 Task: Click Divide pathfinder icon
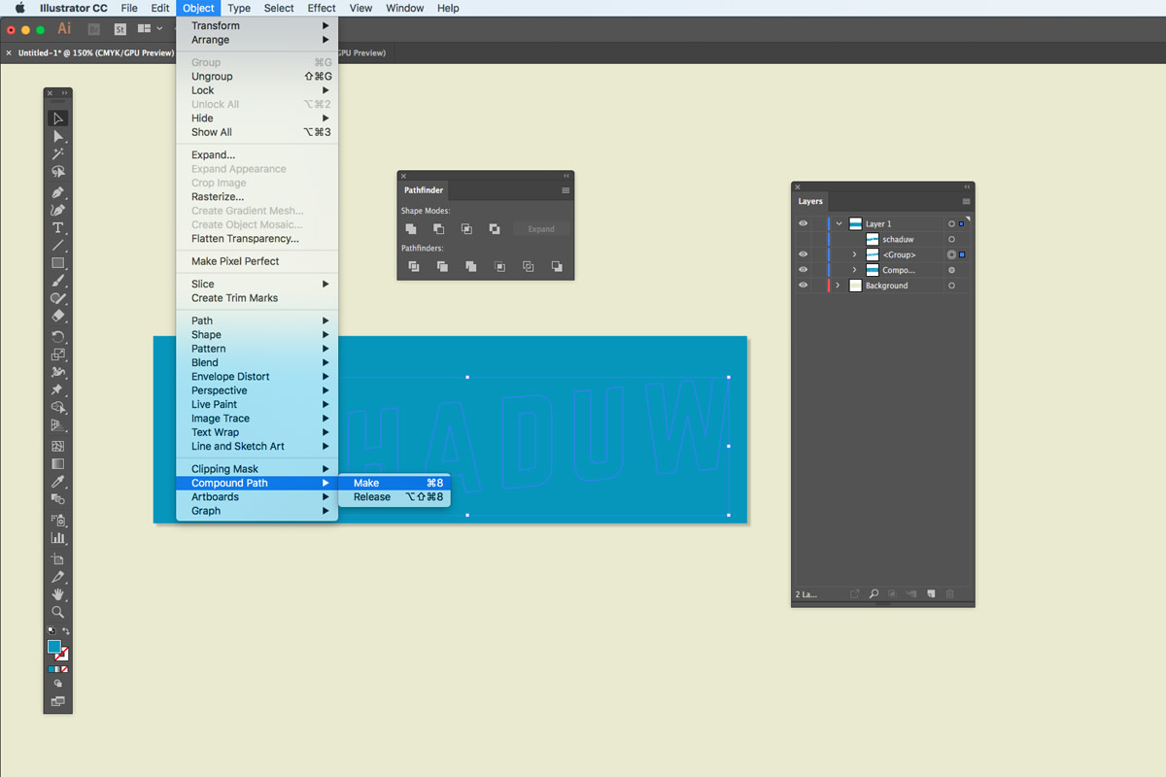[x=414, y=266]
